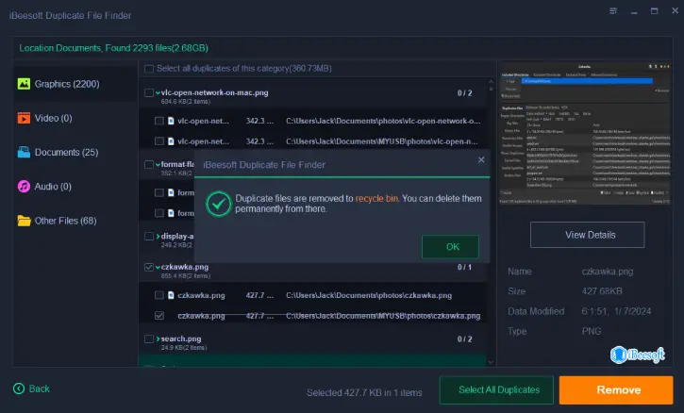
Task: Open the Documents category icon
Action: pyautogui.click(x=24, y=152)
